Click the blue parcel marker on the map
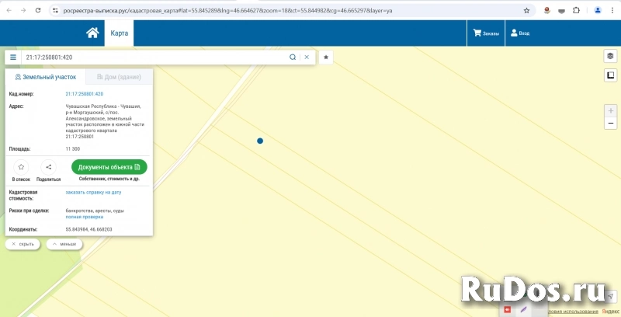The height and width of the screenshot is (317, 621). [x=260, y=141]
